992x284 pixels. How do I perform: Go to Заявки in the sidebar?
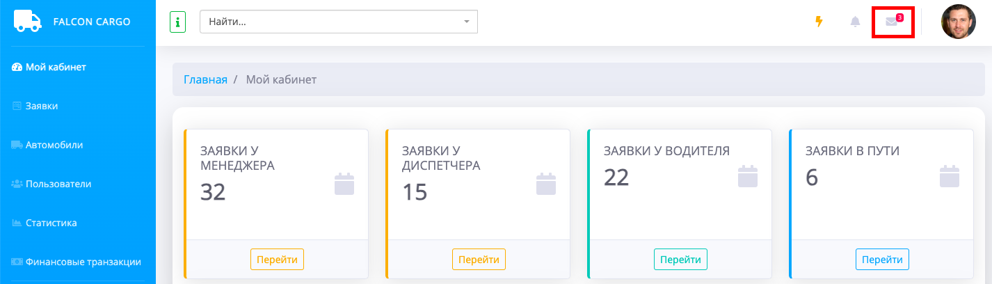coord(42,106)
